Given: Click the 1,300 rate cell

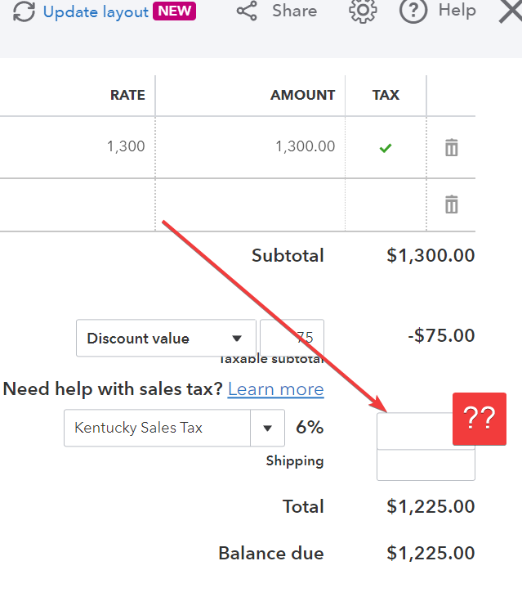Looking at the screenshot, I should [78, 147].
